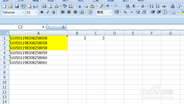Select row 7 header

(4, 68)
